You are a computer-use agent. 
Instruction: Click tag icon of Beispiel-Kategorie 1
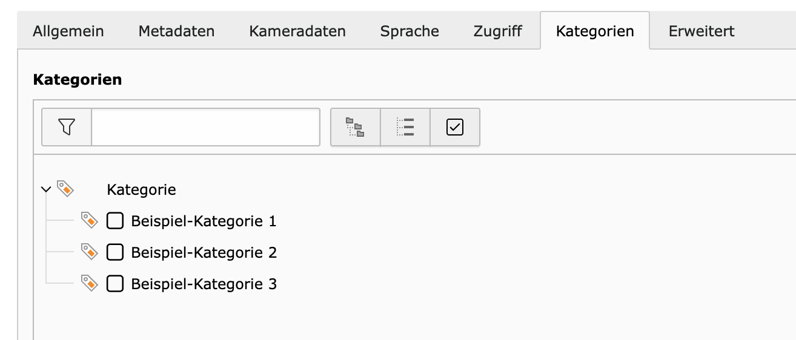pyautogui.click(x=90, y=220)
